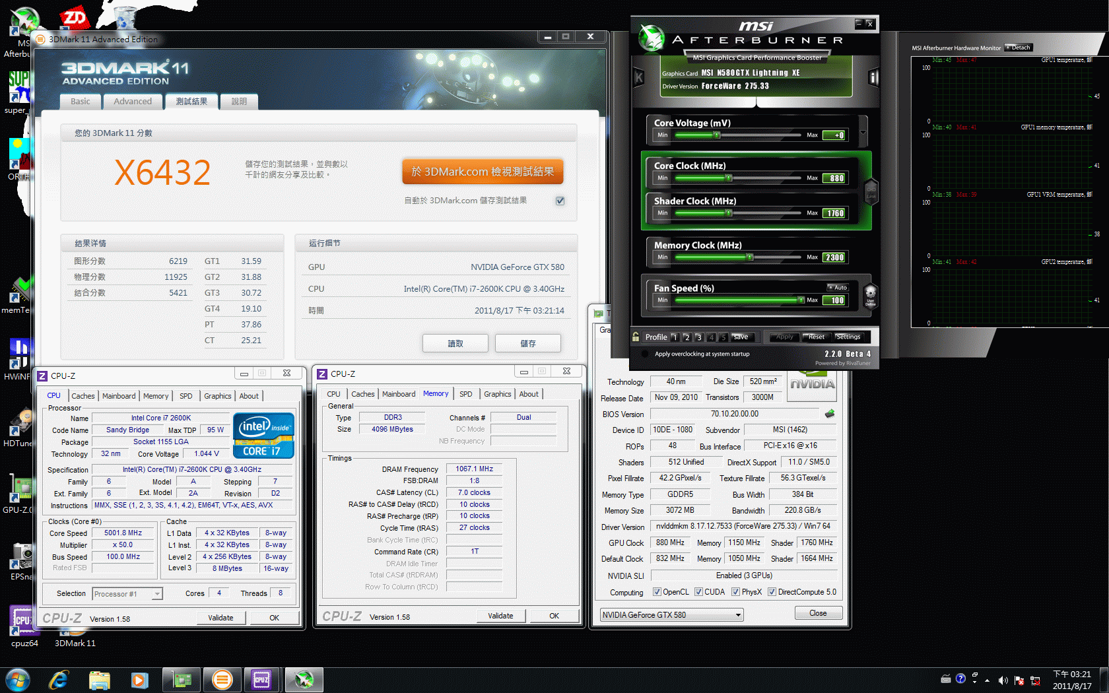The width and height of the screenshot is (1109, 693).
Task: Click the GPU-Z BIOS save chip icon
Action: point(830,414)
